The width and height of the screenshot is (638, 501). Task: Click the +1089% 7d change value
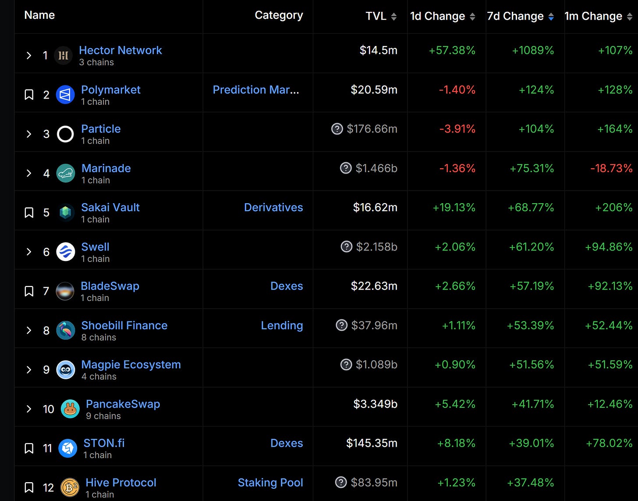(x=533, y=50)
